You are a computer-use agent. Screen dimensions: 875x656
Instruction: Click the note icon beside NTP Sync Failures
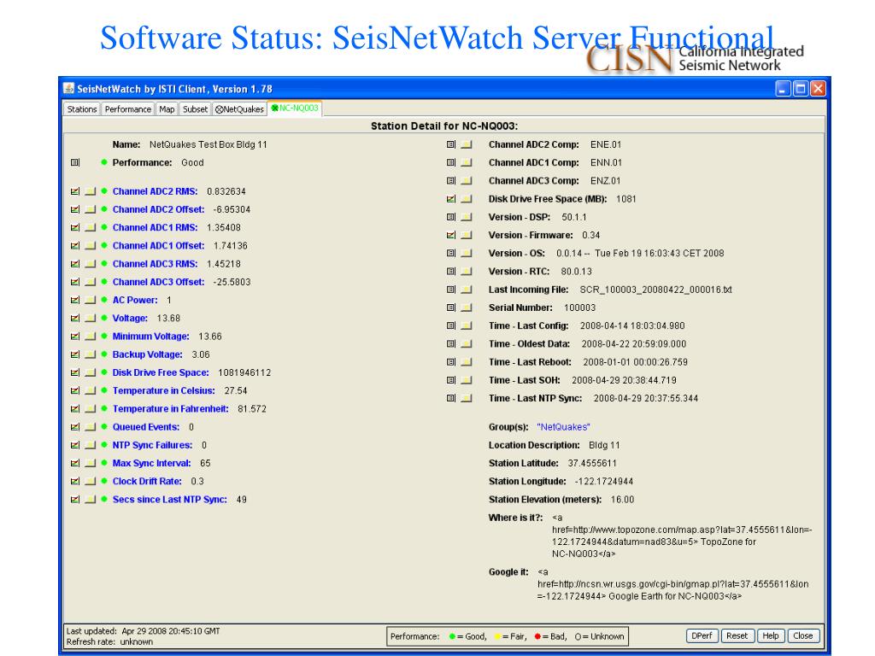click(x=91, y=445)
